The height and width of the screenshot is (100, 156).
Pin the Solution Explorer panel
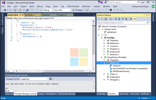tap(147, 15)
